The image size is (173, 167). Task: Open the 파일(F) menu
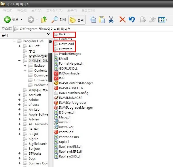[x=7, y=11]
